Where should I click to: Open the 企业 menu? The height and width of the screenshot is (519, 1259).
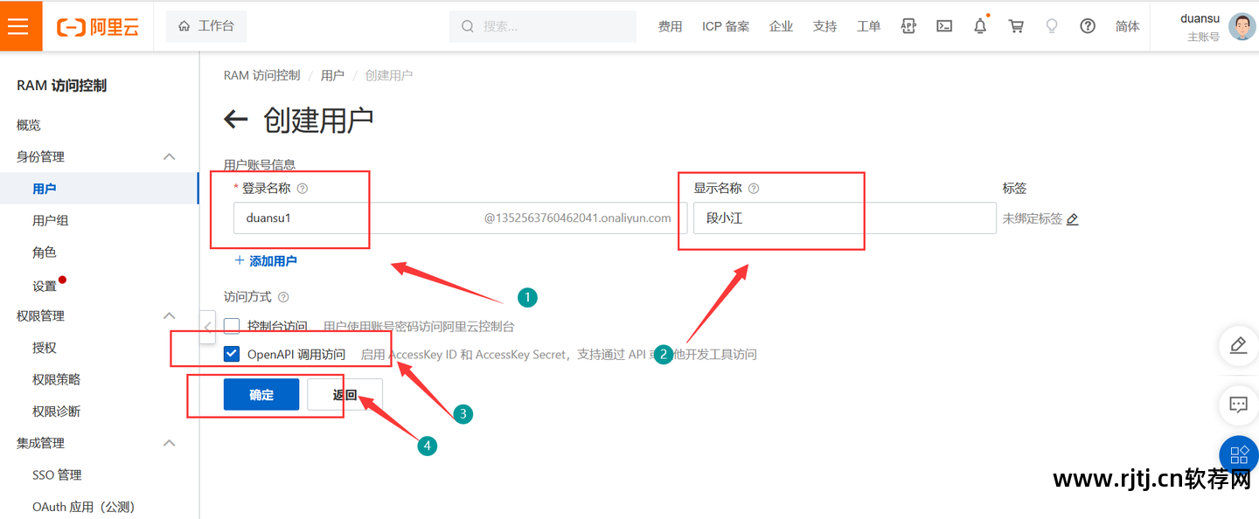coord(781,26)
